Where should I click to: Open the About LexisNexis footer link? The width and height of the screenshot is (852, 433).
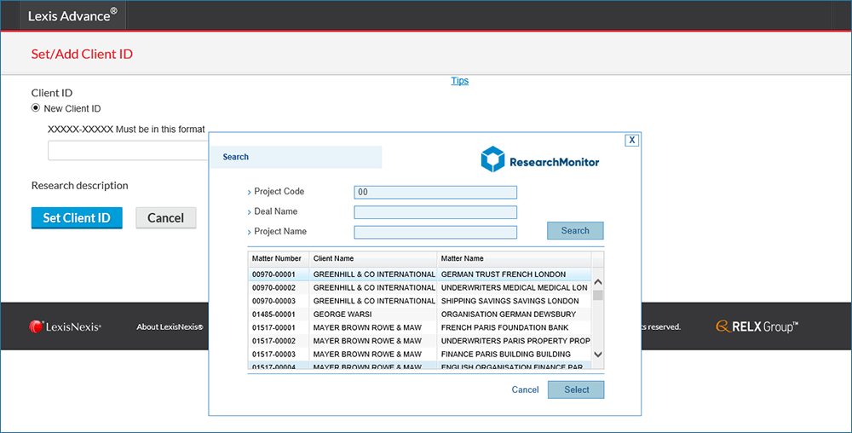pos(170,326)
